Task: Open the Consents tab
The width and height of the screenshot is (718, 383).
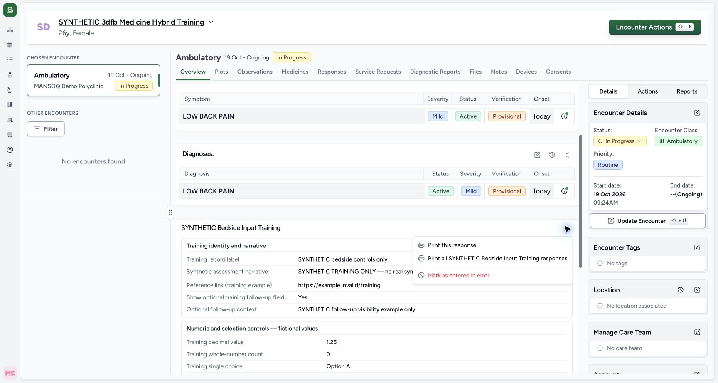Action: pyautogui.click(x=558, y=72)
